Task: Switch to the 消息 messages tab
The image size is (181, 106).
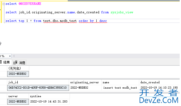Action: (19, 63)
